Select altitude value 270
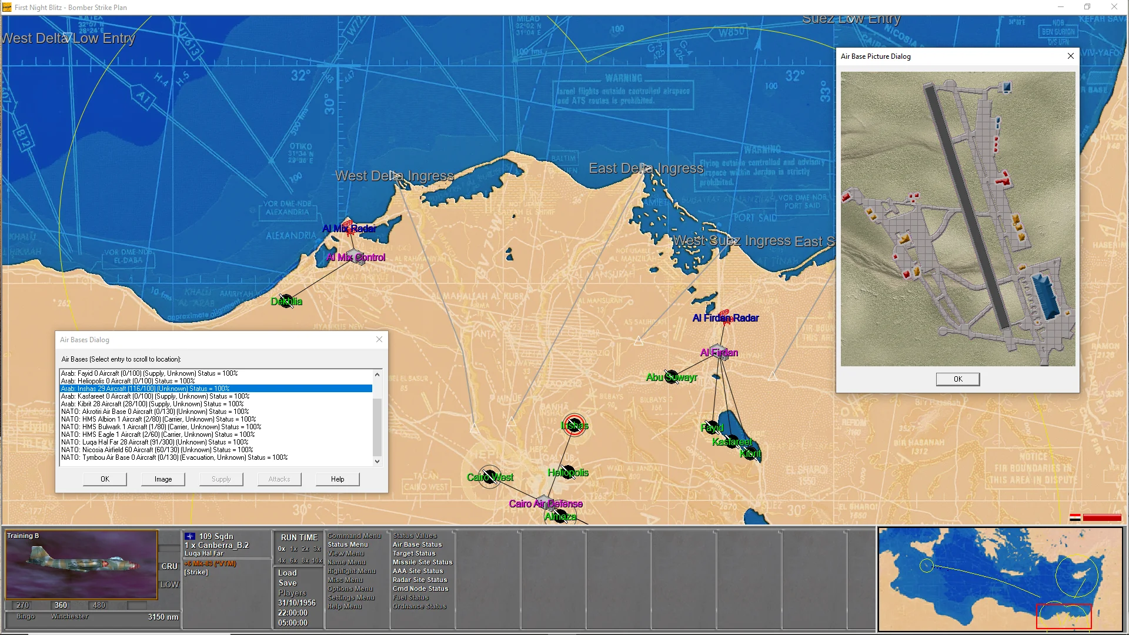 (x=23, y=605)
